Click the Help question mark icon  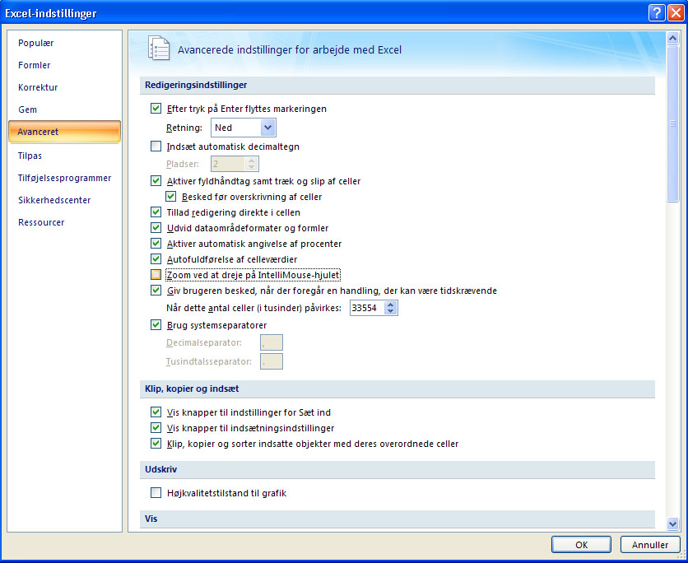(x=657, y=12)
